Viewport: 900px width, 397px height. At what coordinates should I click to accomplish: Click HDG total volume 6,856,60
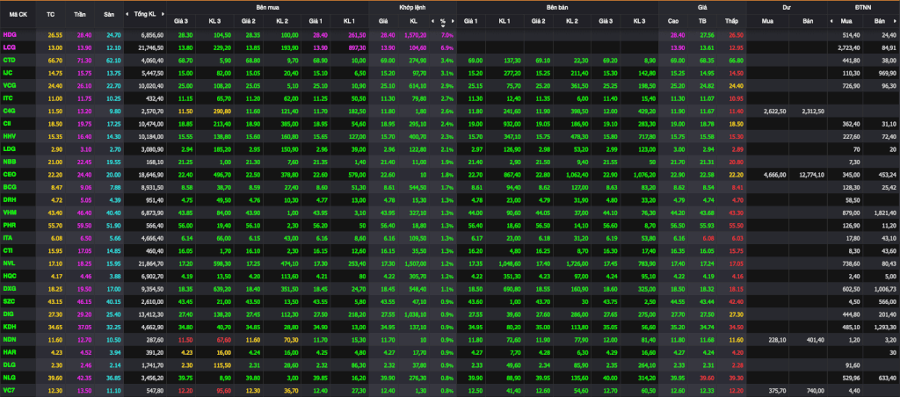(x=151, y=35)
